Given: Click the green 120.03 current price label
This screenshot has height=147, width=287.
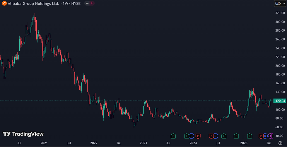Looking at the screenshot, I should pyautogui.click(x=279, y=101).
